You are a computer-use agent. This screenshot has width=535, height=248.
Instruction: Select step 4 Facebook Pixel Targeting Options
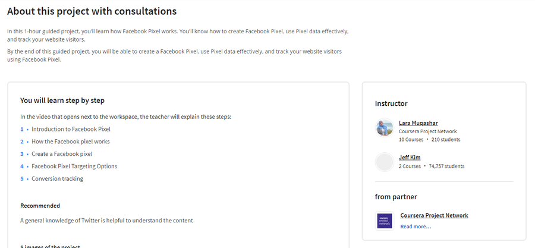pyautogui.click(x=74, y=166)
